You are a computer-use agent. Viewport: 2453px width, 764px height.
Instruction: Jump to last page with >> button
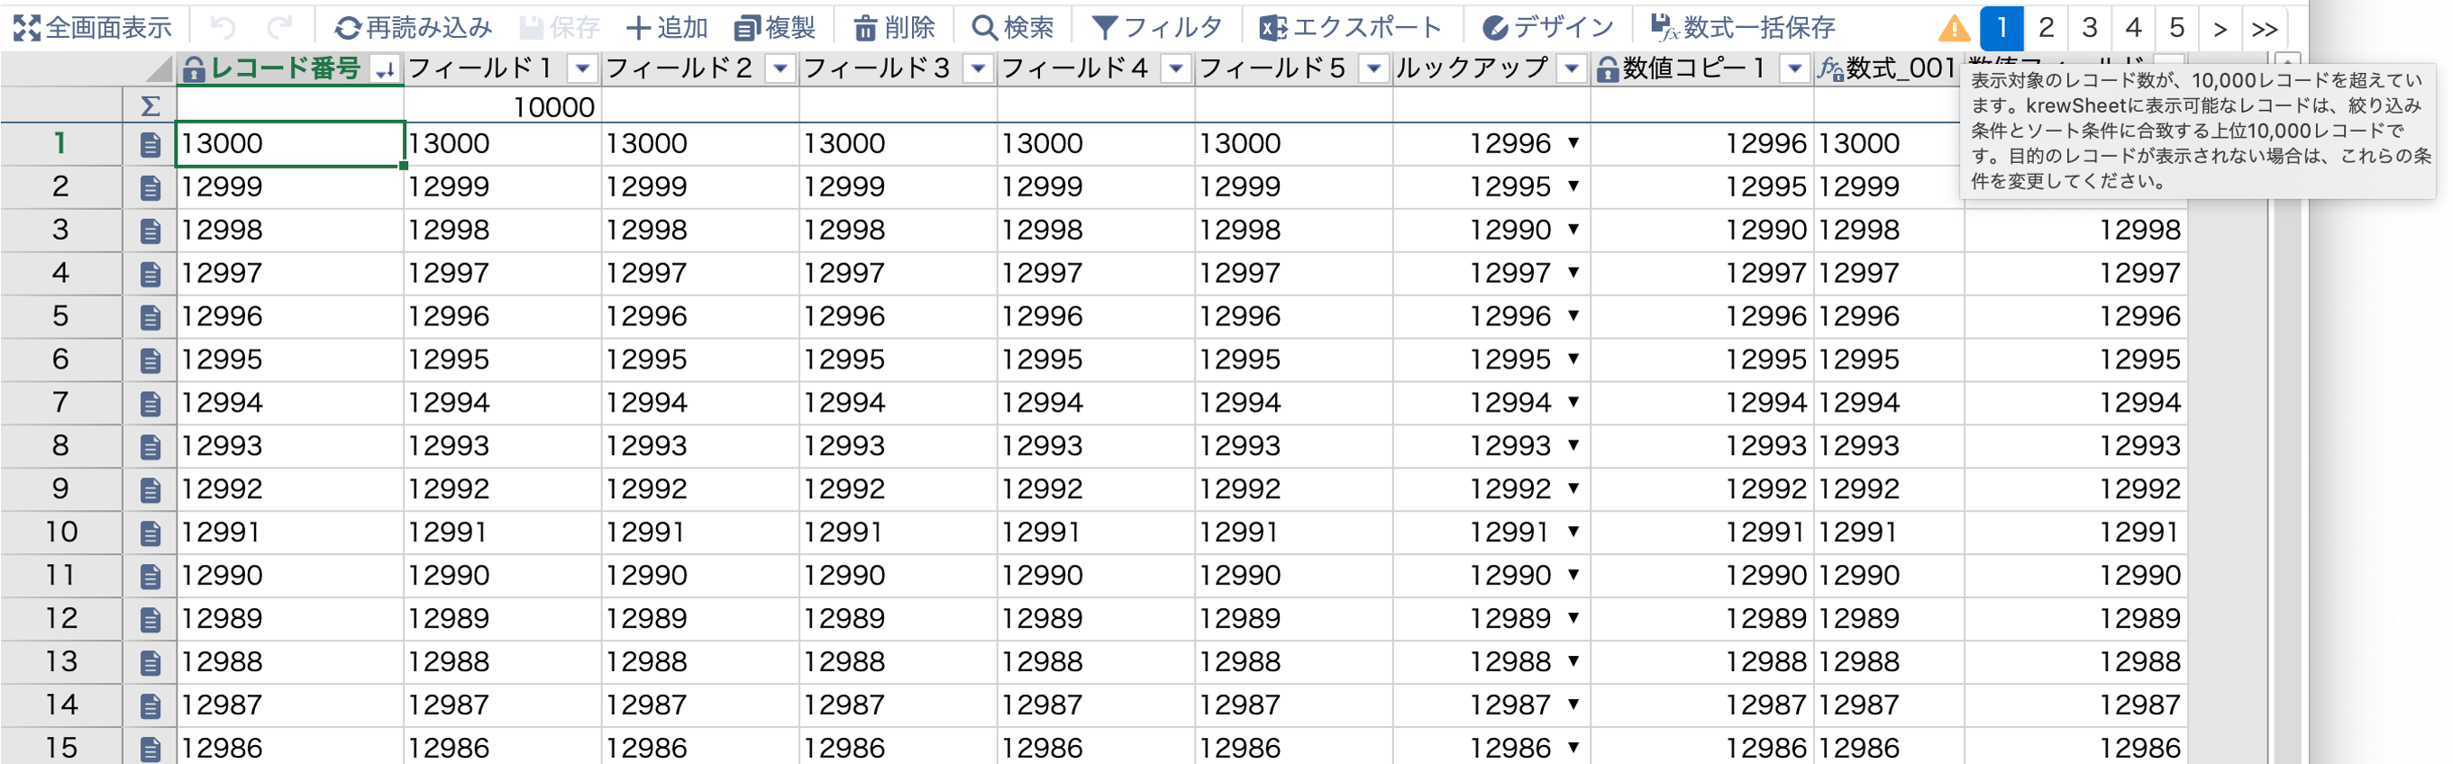[x=2264, y=28]
